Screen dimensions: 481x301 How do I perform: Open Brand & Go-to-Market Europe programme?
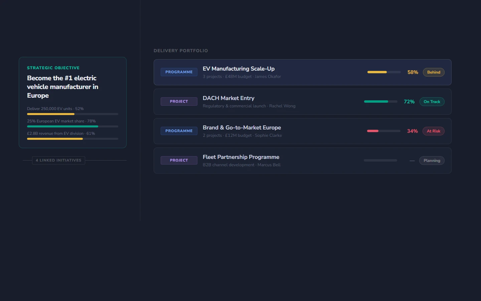(x=242, y=127)
